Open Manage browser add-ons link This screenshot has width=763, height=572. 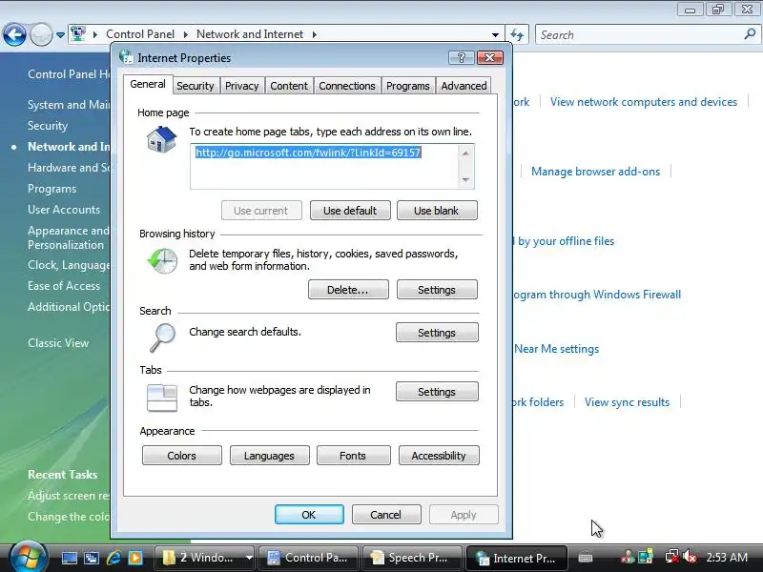pos(595,172)
